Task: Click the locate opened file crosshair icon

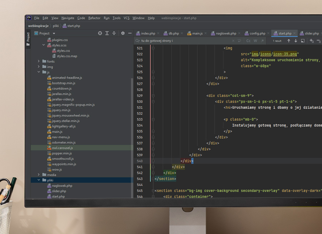Action: point(100,33)
